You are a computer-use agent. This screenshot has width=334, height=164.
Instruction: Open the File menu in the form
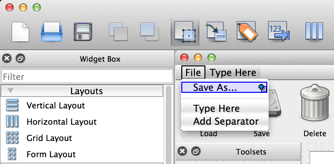click(193, 72)
